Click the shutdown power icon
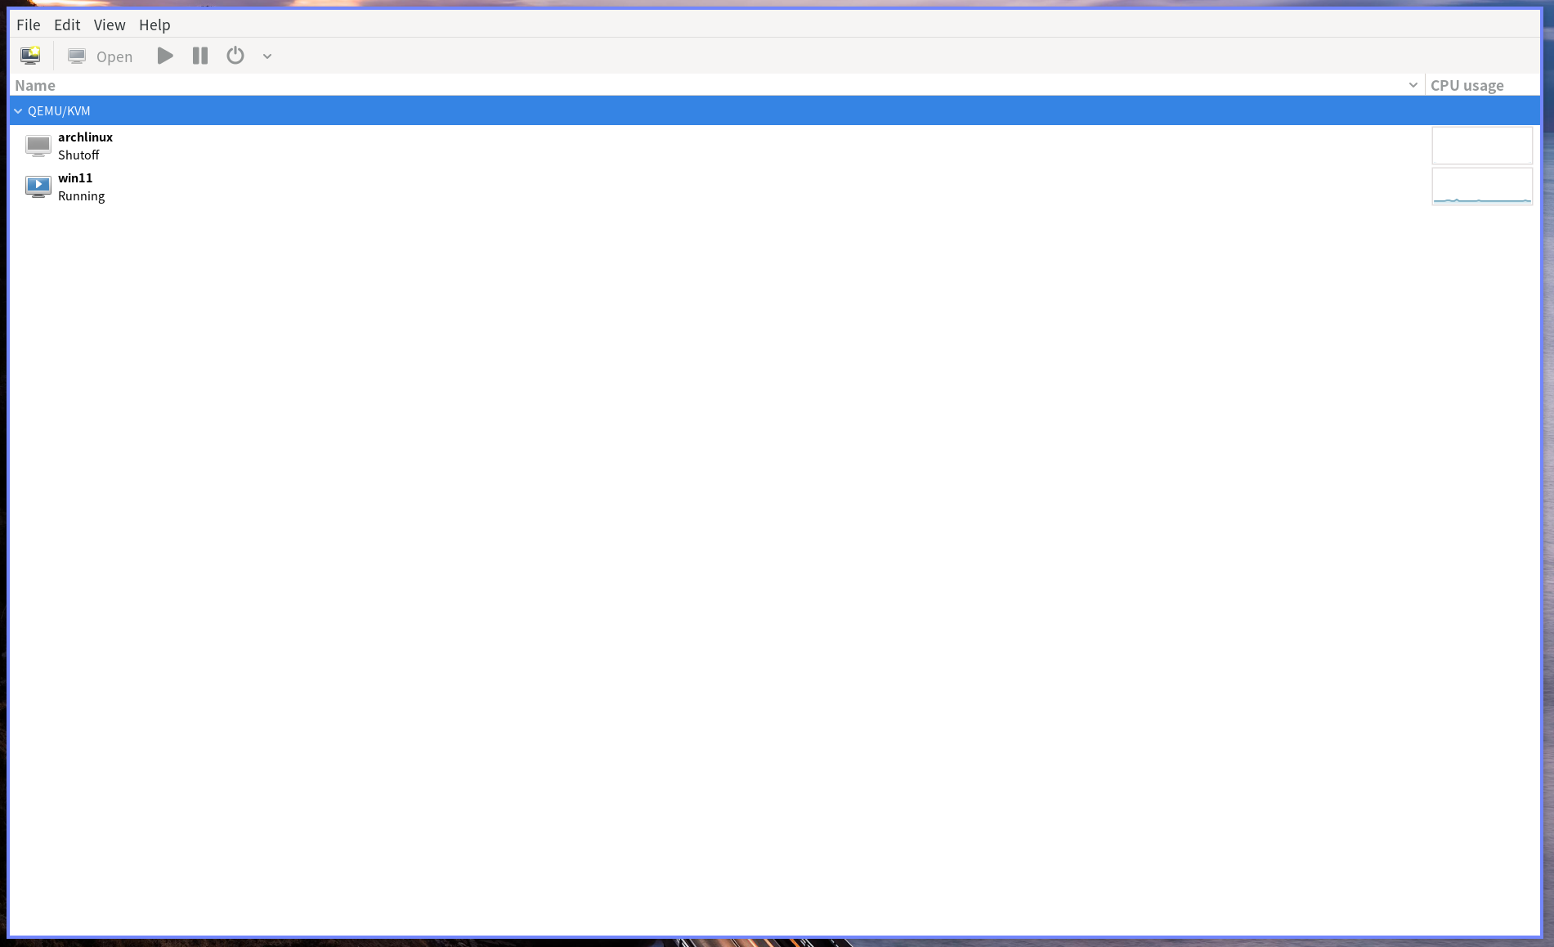The image size is (1554, 947). pyautogui.click(x=235, y=56)
